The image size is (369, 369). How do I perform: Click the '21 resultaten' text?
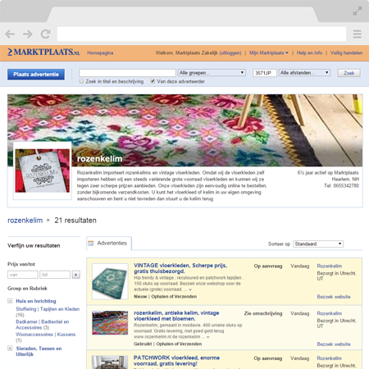tap(75, 221)
